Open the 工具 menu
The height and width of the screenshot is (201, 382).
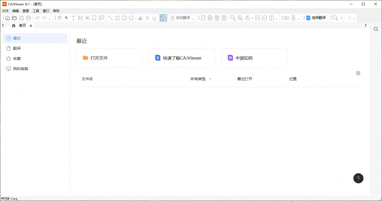click(36, 11)
